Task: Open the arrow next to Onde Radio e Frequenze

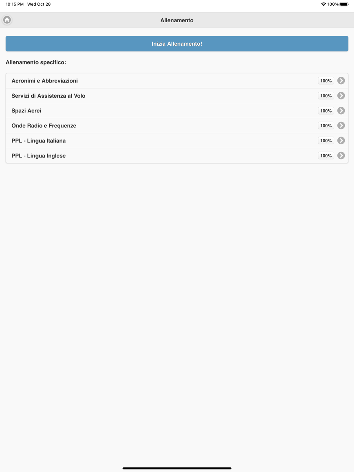Action: pyautogui.click(x=341, y=126)
